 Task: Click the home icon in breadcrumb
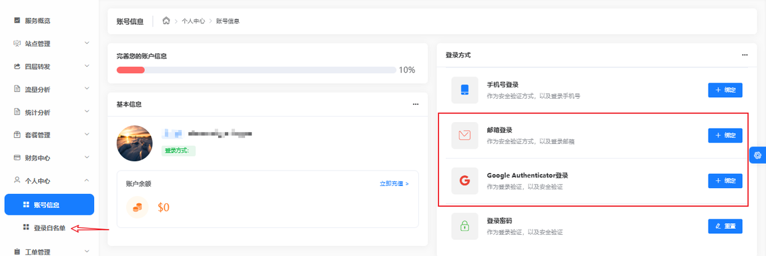pyautogui.click(x=166, y=21)
